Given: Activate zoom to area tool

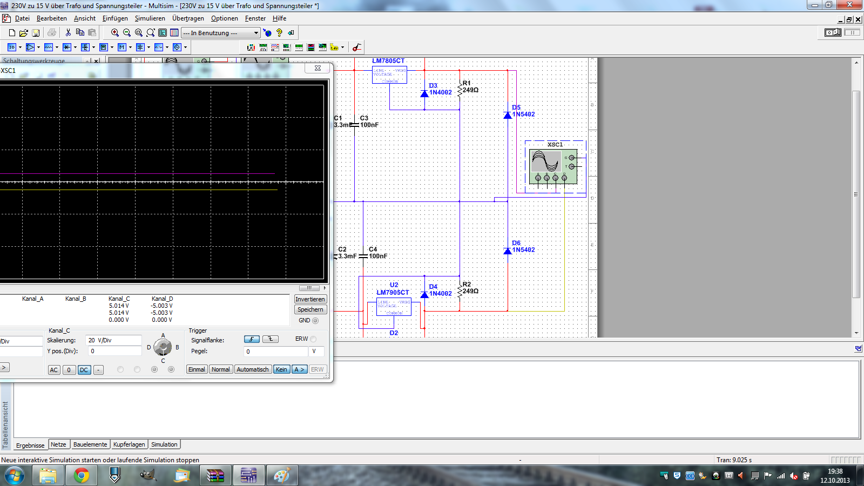Looking at the screenshot, I should [x=139, y=33].
